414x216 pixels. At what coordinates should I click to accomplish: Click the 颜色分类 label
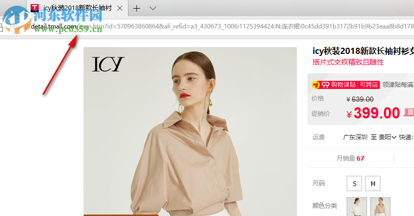(324, 206)
